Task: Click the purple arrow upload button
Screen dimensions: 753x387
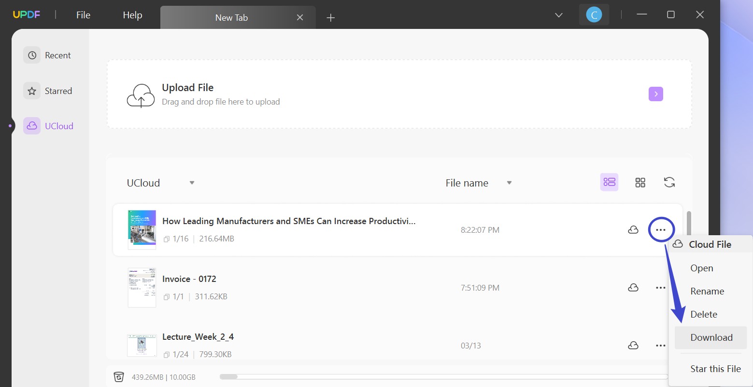Action: click(x=655, y=93)
